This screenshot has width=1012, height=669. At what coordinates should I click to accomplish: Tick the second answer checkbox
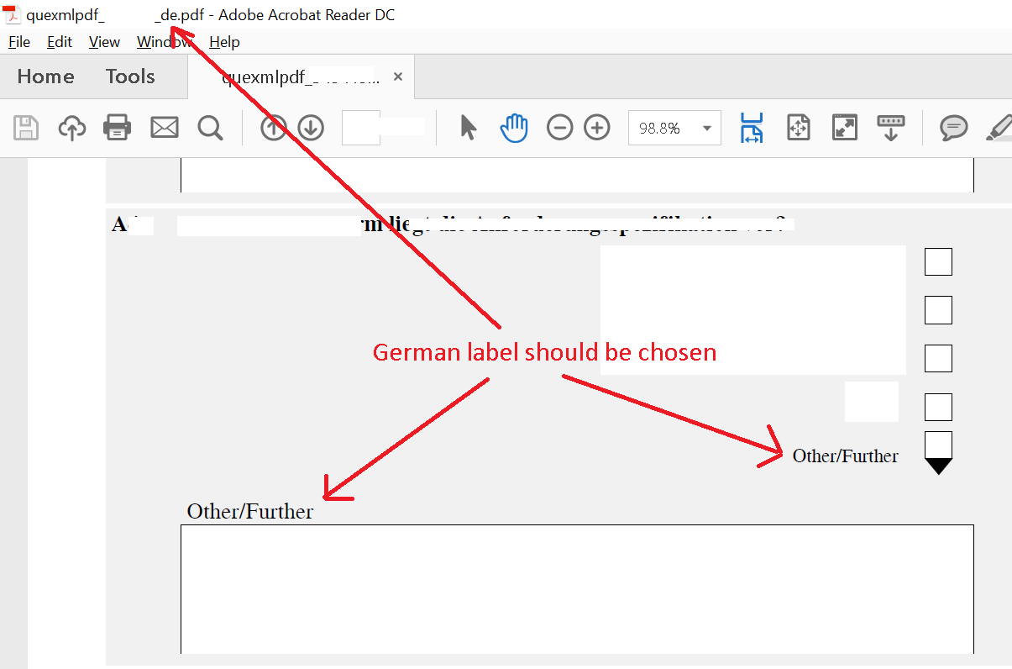[938, 310]
